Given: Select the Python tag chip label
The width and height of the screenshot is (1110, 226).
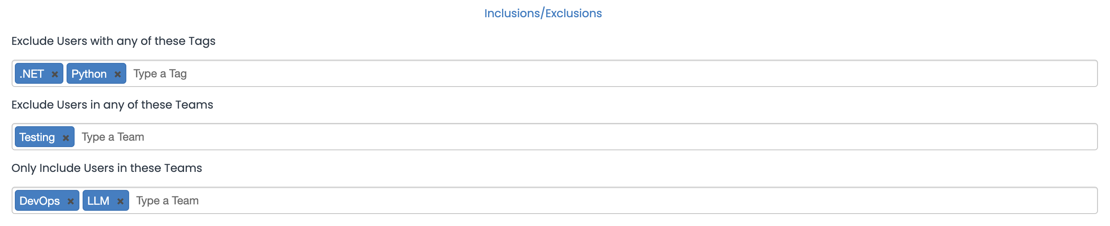Looking at the screenshot, I should (x=89, y=74).
